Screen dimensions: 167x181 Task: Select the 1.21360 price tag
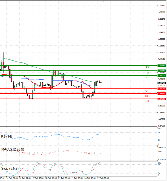coord(162,70)
